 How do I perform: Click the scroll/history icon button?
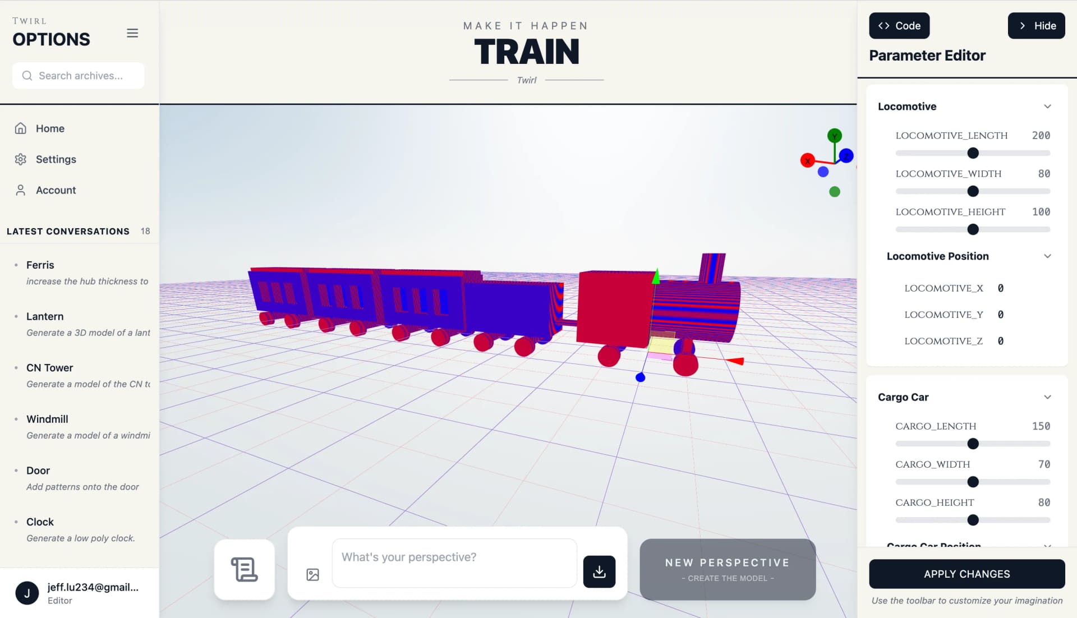point(245,569)
